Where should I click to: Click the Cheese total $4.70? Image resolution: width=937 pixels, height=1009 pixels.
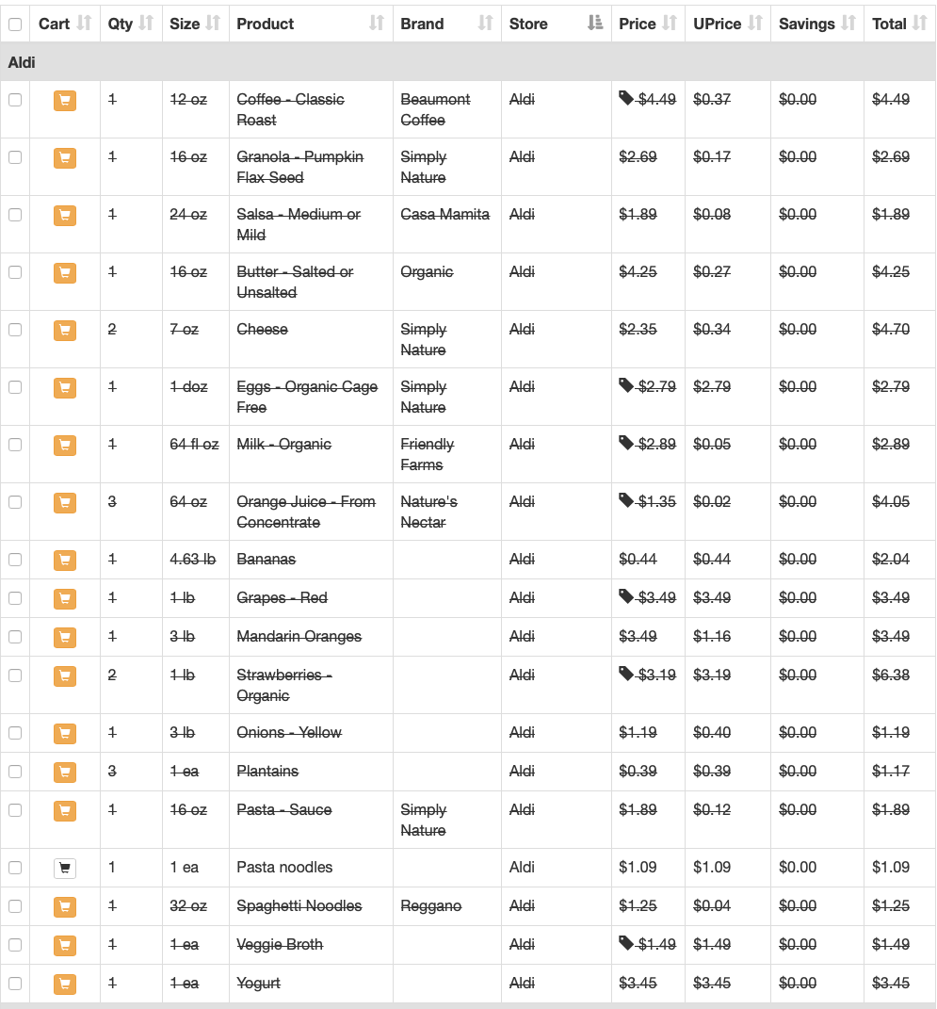(891, 330)
